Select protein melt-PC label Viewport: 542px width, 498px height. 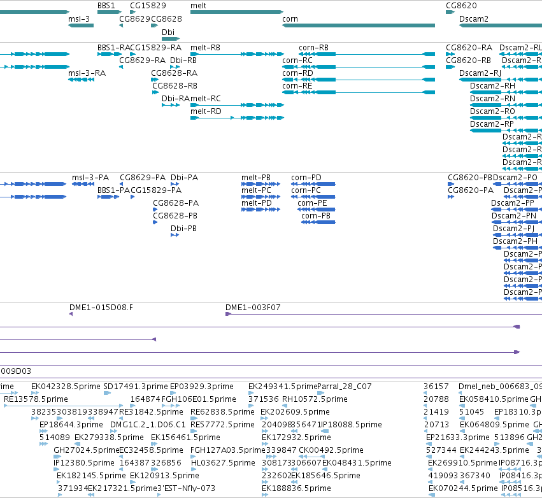[256, 190]
